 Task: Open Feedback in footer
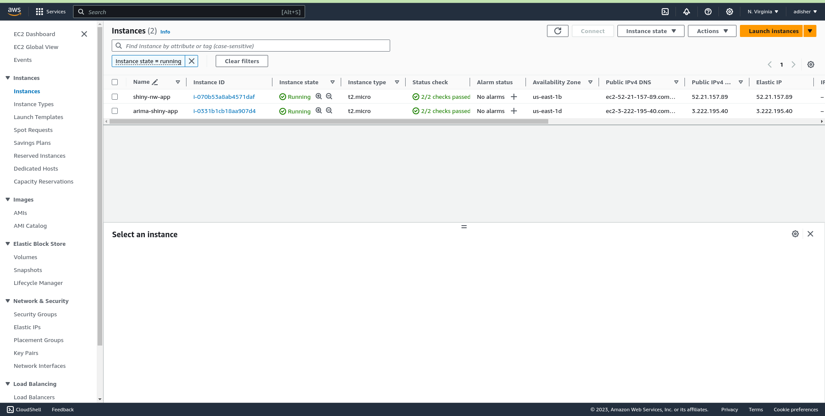click(63, 410)
